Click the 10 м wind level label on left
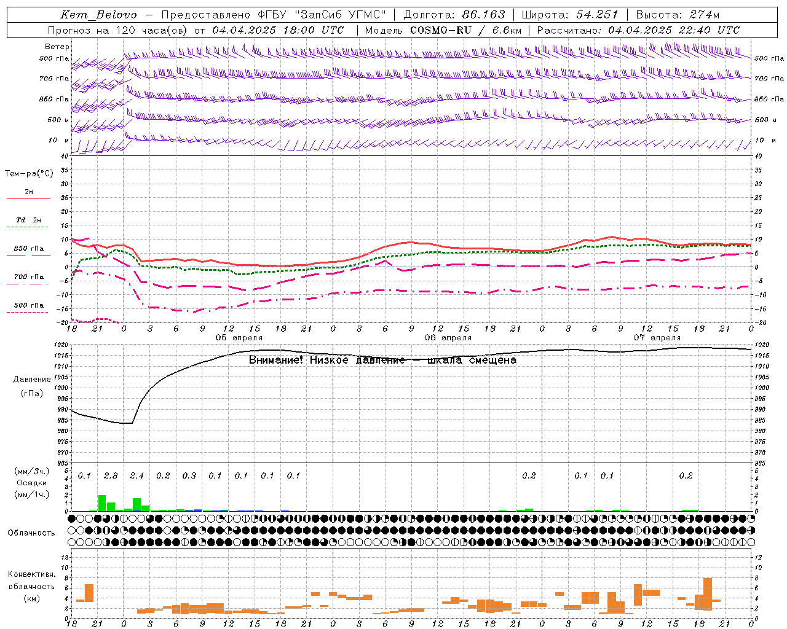The width and height of the screenshot is (787, 629). tap(58, 141)
